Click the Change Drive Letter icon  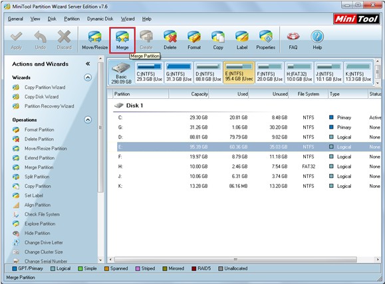pyautogui.click(x=16, y=243)
